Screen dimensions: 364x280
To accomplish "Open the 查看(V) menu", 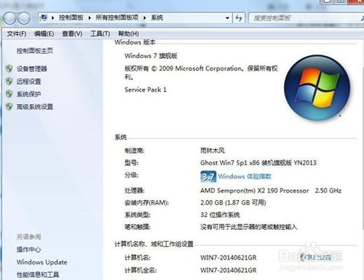I will pos(72,33).
